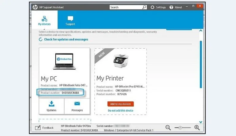The image size is (236, 136).
Task: Click the zoom slider handle
Action: point(180,128)
